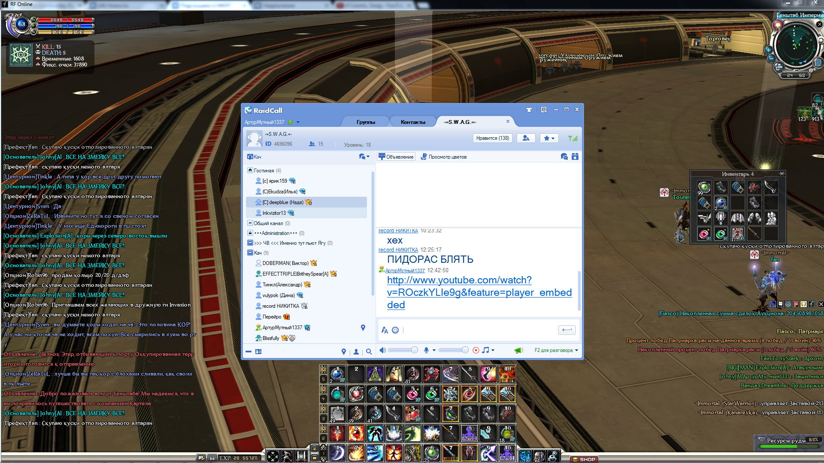This screenshot has height=463, width=824.
Task: Click the emoticon smiley icon in chat
Action: [x=395, y=330]
